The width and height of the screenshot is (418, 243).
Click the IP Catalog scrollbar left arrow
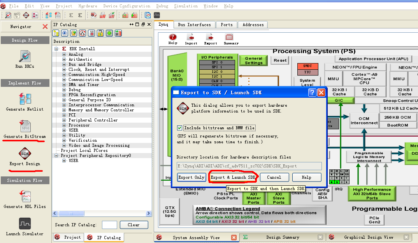point(55,213)
